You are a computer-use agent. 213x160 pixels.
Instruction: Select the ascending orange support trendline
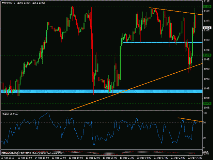tap(136, 87)
